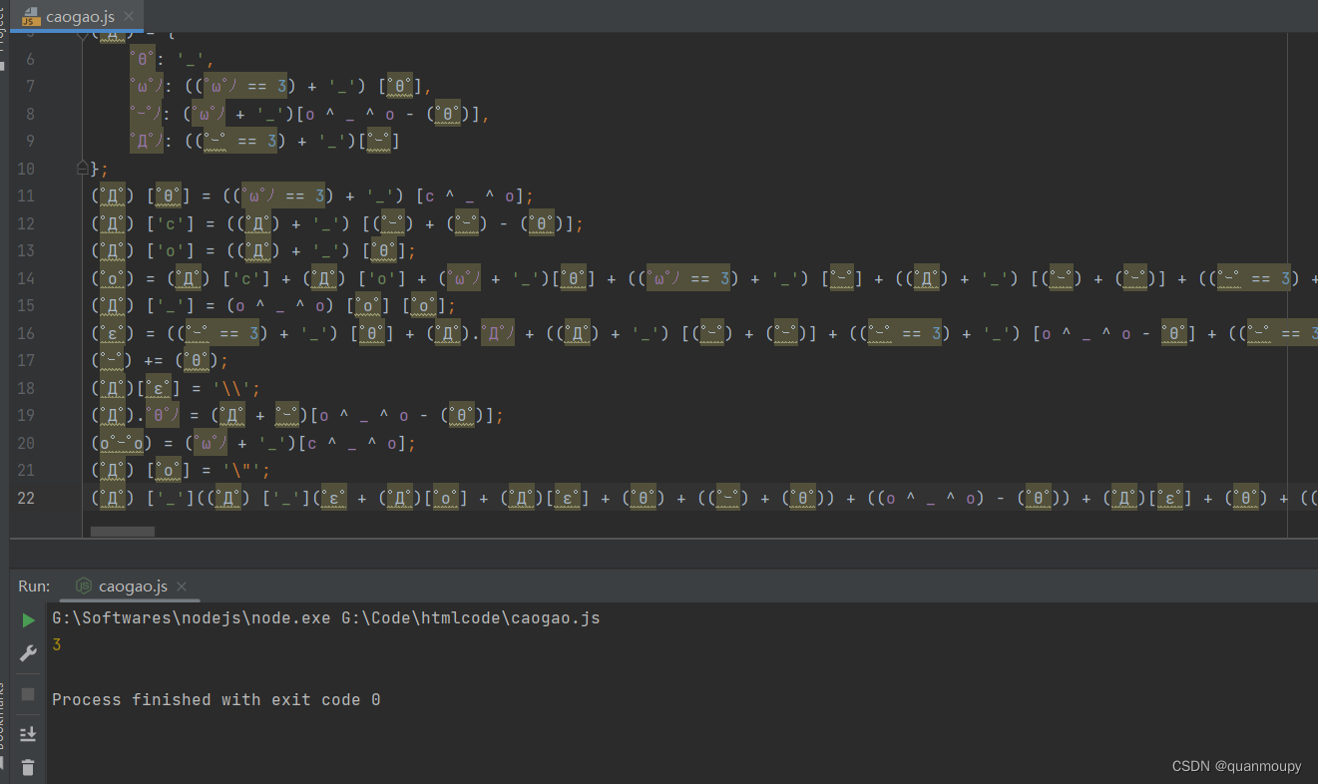Close the caogao.js Run tab
This screenshot has height=784, width=1318.
(x=182, y=587)
